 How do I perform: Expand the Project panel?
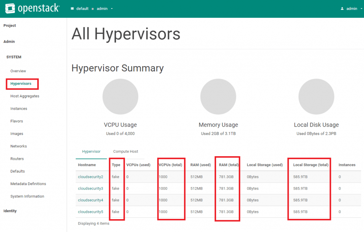[10, 26]
